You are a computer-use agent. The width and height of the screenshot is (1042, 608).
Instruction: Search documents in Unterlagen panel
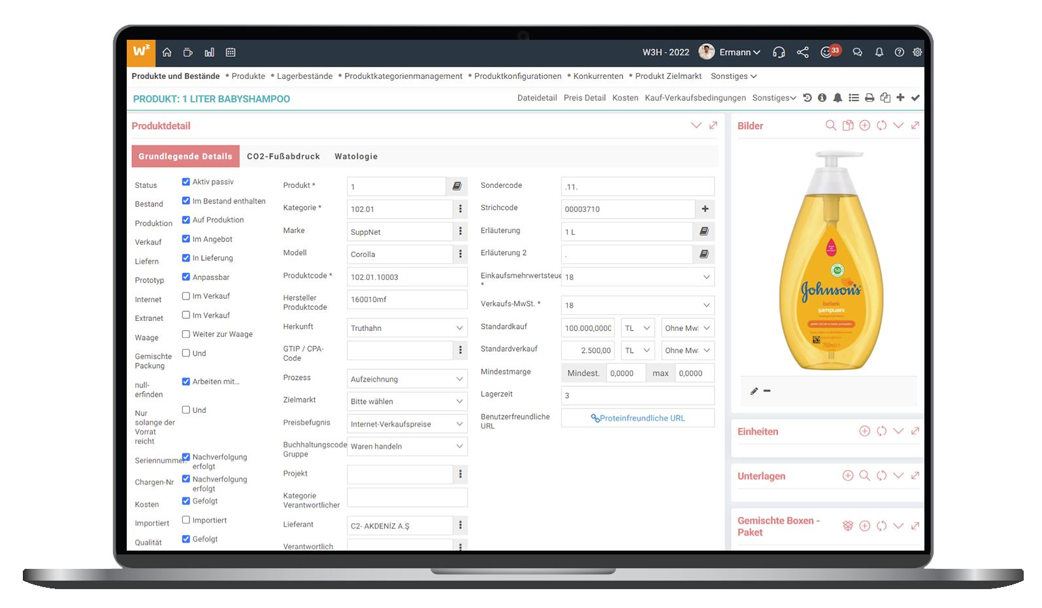coord(864,476)
